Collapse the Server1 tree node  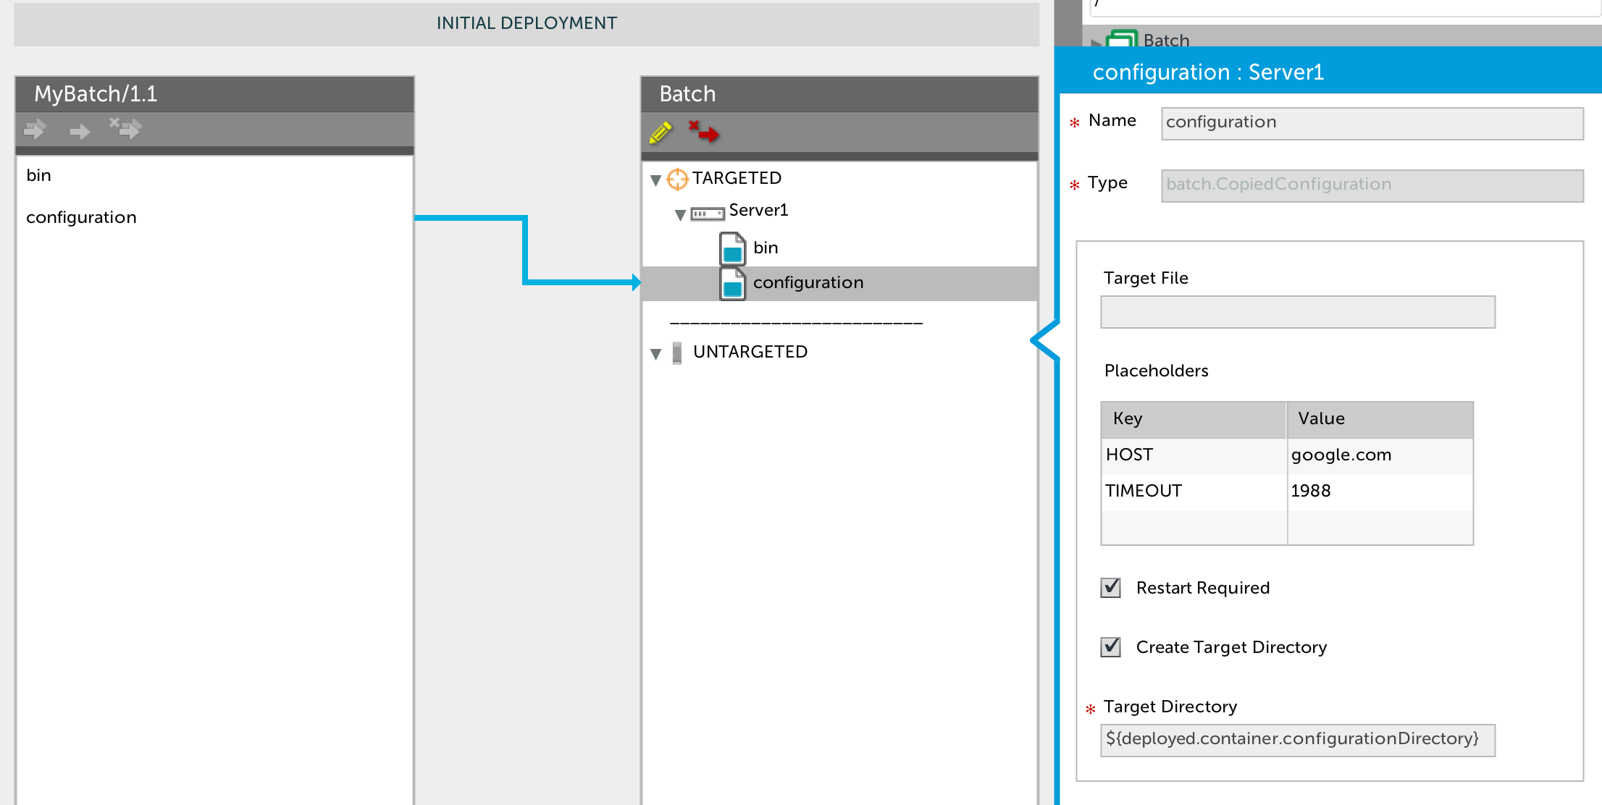680,214
